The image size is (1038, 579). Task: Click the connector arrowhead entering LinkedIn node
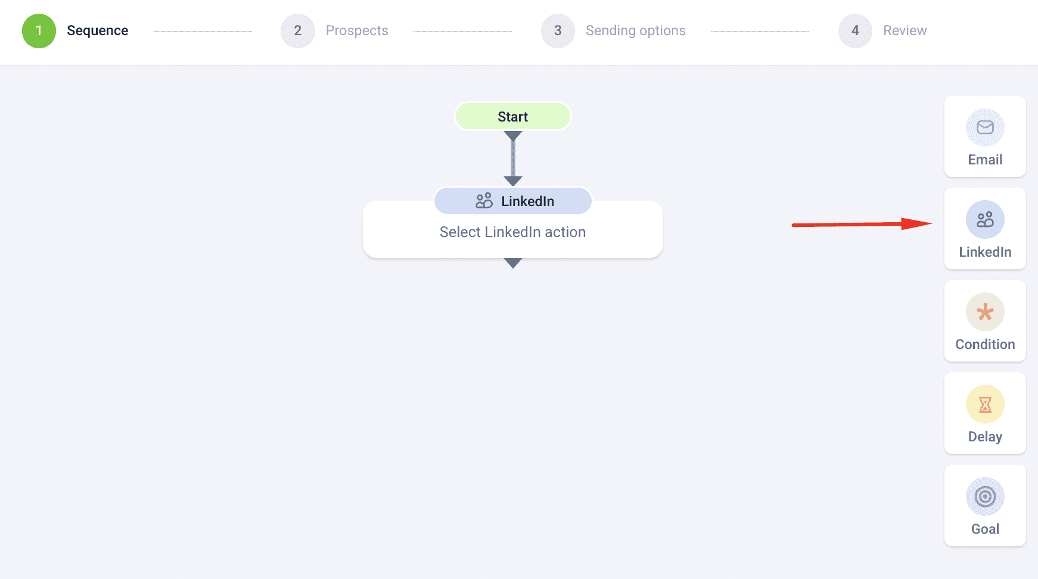tap(512, 180)
